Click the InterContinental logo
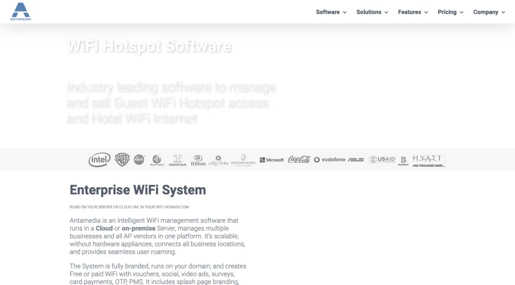Viewport: 515px width, 285px height. (243, 160)
